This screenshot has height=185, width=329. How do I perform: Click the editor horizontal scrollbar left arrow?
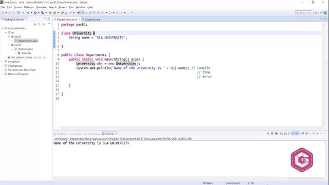(62, 127)
